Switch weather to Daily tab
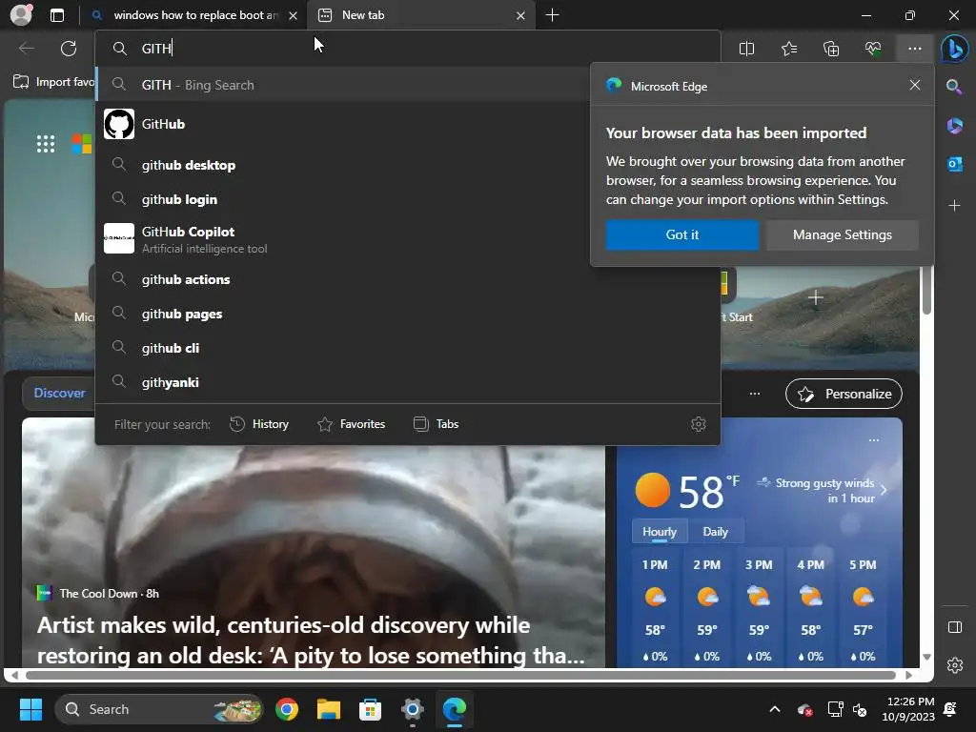 715,532
